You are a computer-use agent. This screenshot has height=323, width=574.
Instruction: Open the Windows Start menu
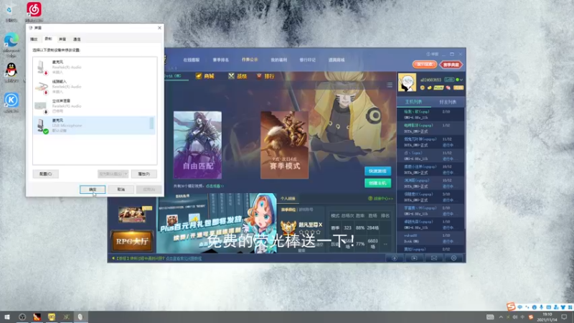(x=7, y=317)
